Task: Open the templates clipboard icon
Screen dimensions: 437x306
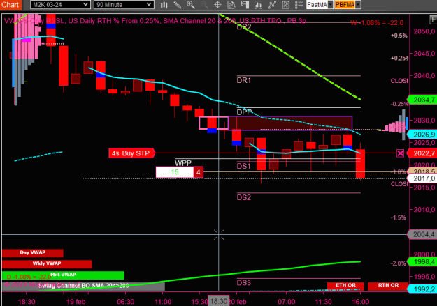Action: coord(285,5)
